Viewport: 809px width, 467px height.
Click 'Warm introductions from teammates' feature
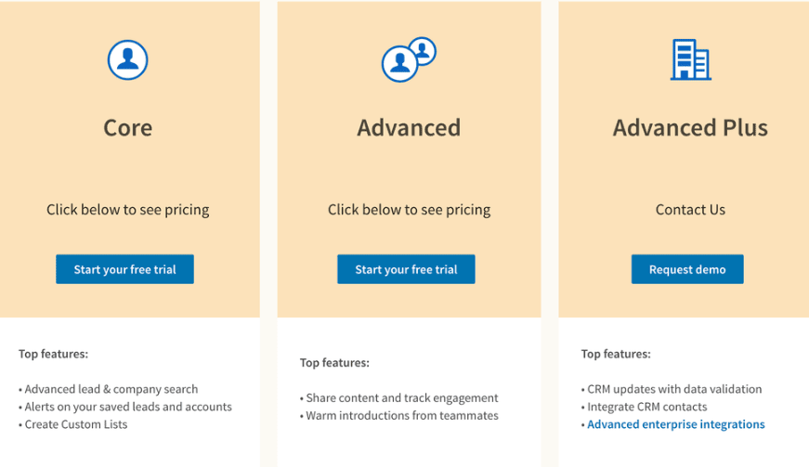tap(402, 415)
